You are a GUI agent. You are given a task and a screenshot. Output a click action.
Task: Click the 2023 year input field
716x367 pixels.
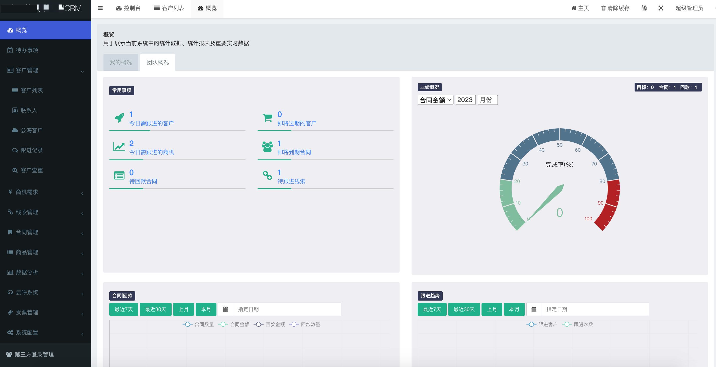pyautogui.click(x=465, y=100)
